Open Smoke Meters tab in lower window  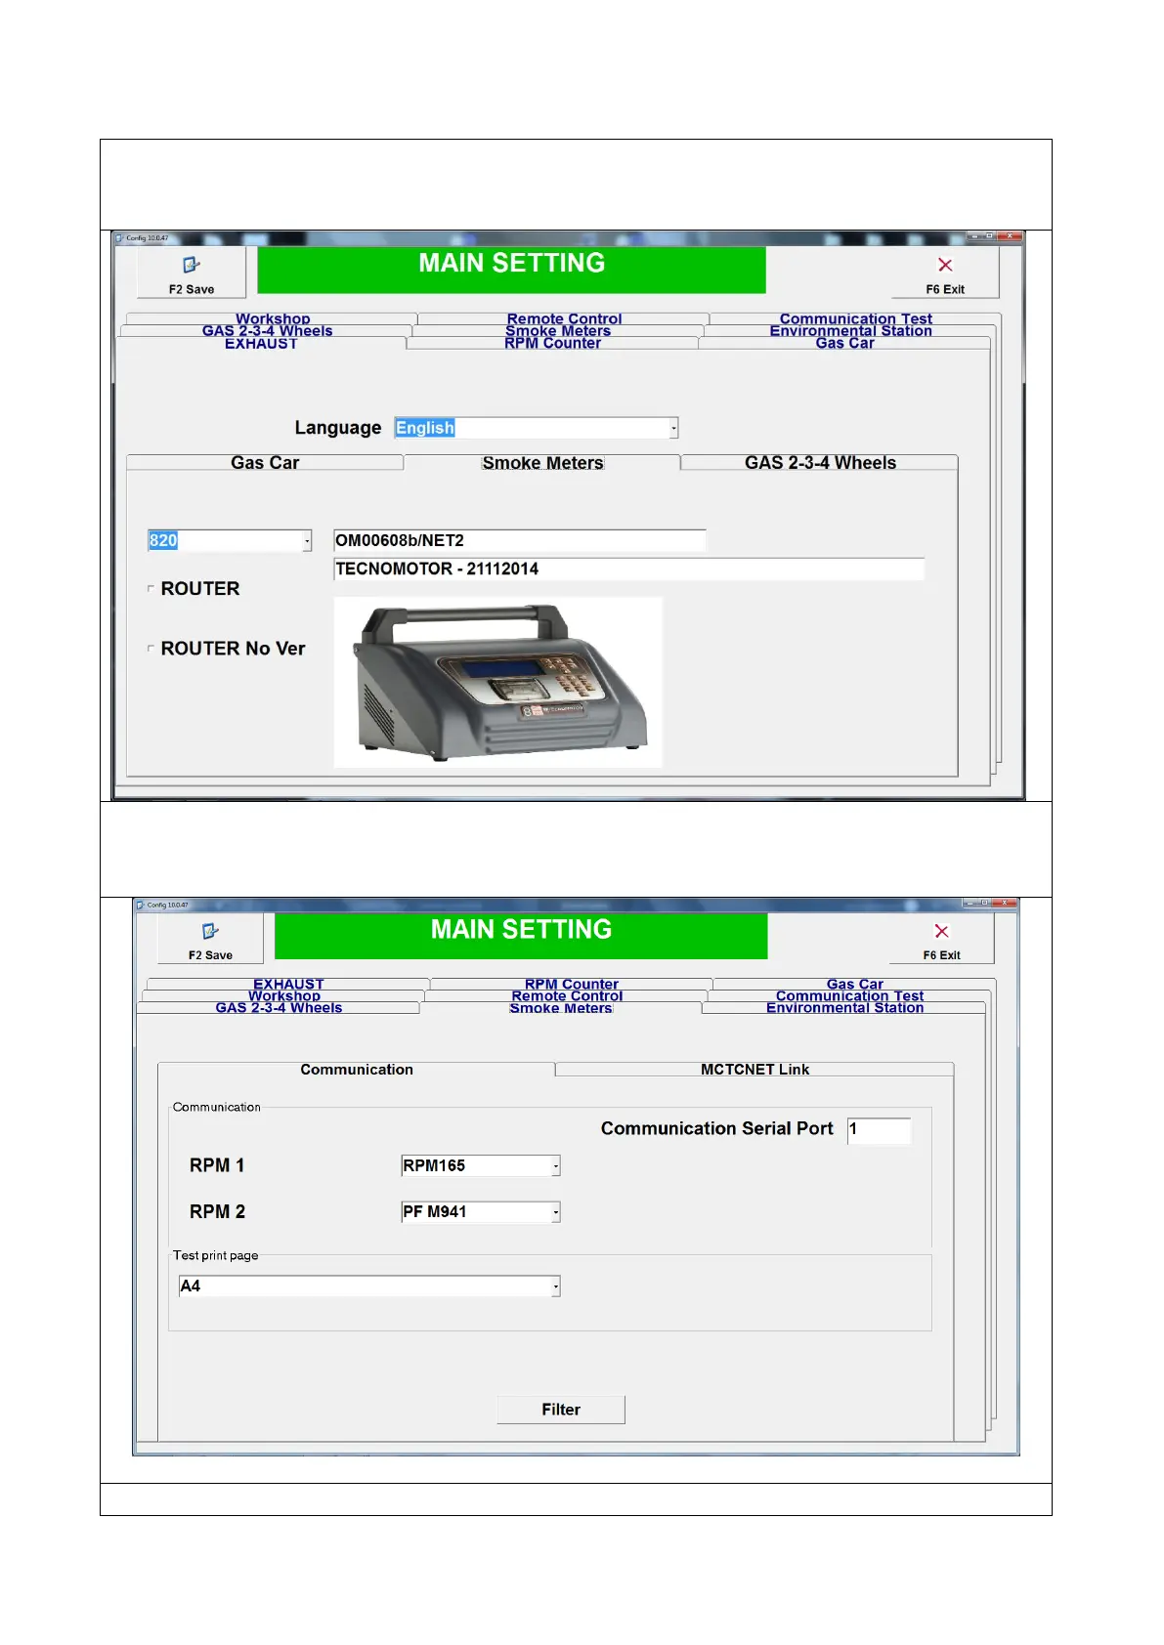click(x=560, y=1007)
